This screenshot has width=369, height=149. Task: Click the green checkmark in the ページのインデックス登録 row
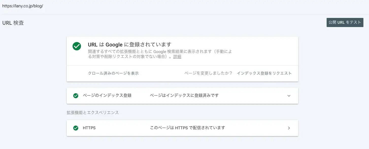click(x=76, y=96)
